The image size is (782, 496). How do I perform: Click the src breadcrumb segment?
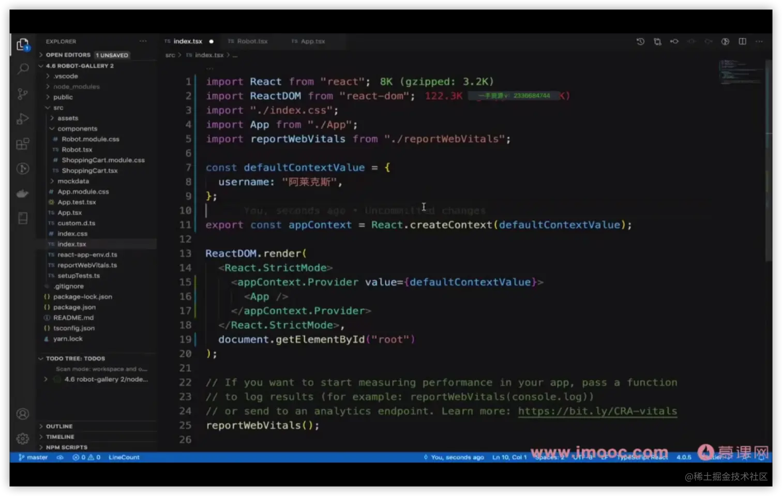170,55
